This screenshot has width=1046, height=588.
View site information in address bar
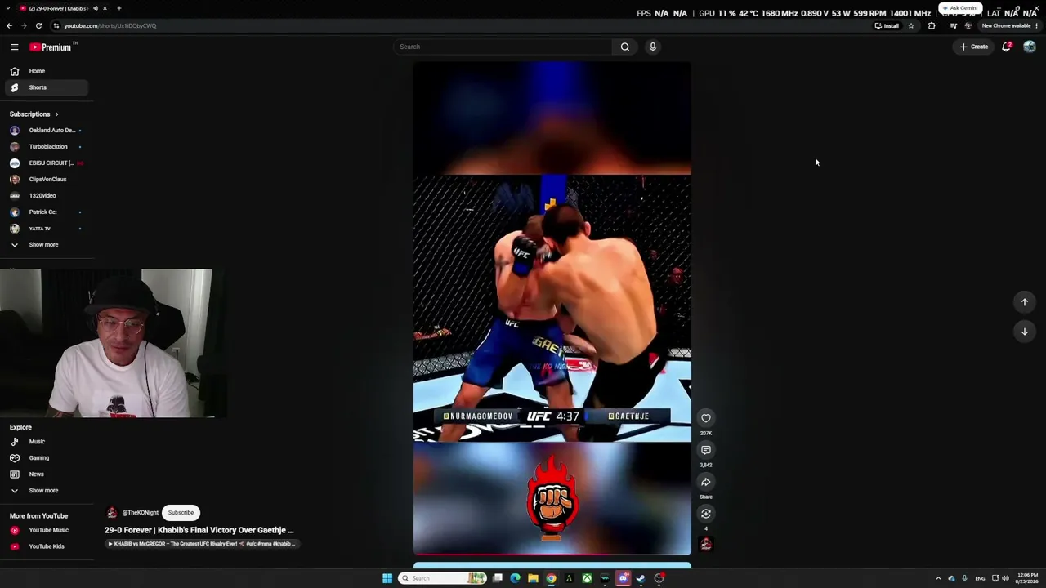pos(56,25)
